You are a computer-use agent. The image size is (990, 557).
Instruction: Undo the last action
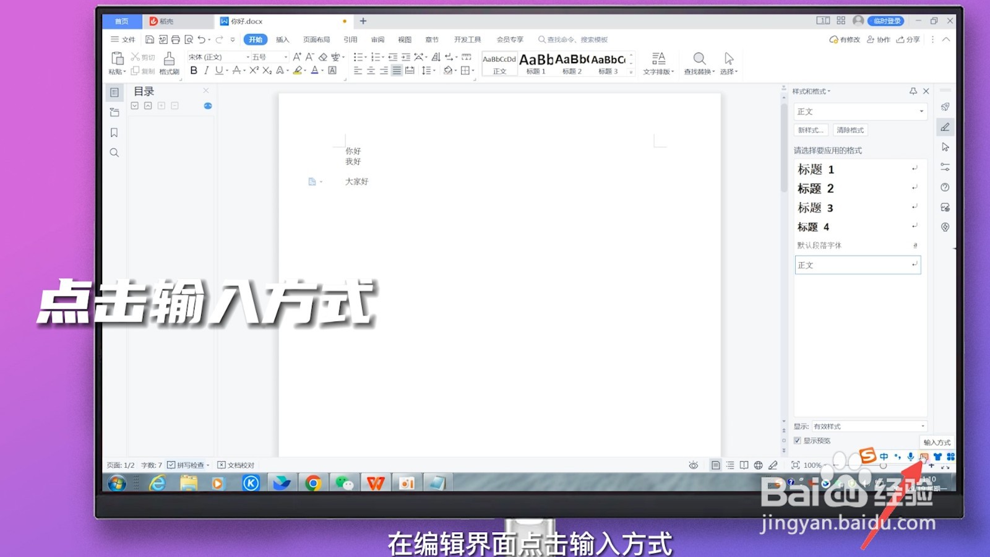click(201, 40)
